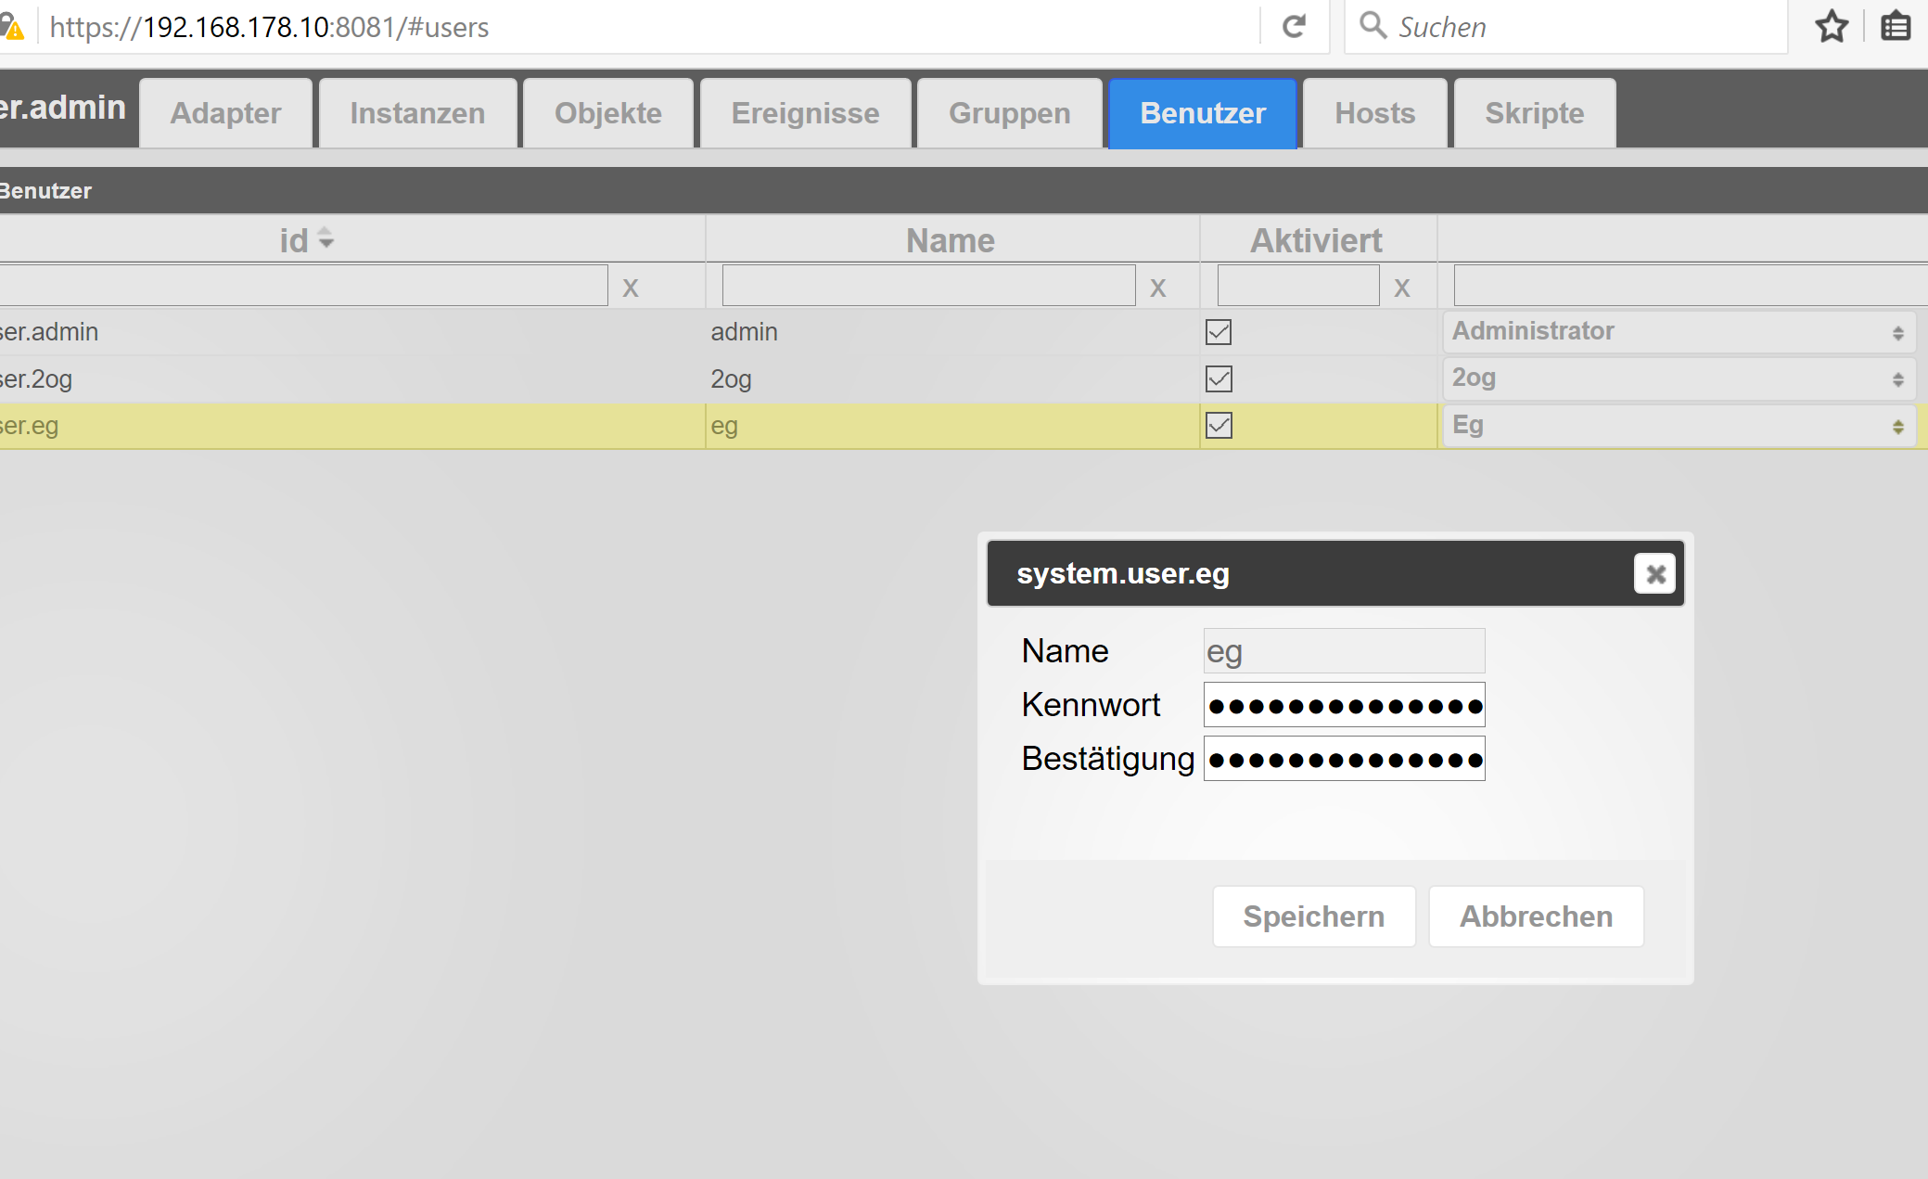Sort by the id column arrow
Screen dimensions: 1928x1179
[326, 239]
